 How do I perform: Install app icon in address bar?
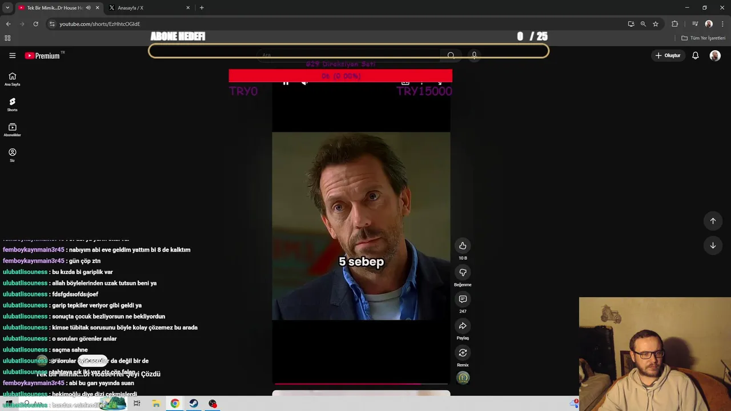point(630,24)
